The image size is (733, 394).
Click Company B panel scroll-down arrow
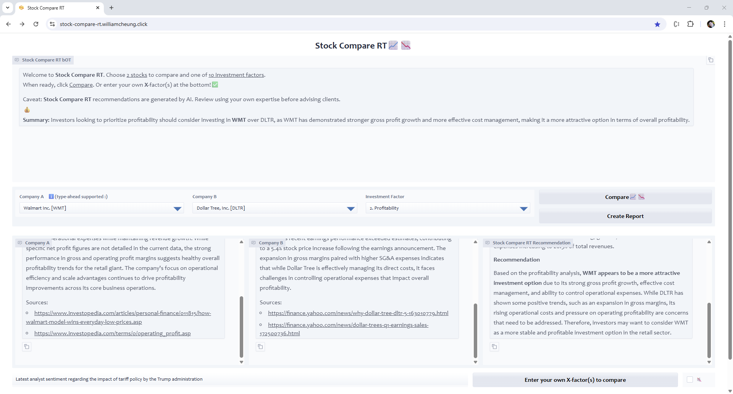point(475,362)
